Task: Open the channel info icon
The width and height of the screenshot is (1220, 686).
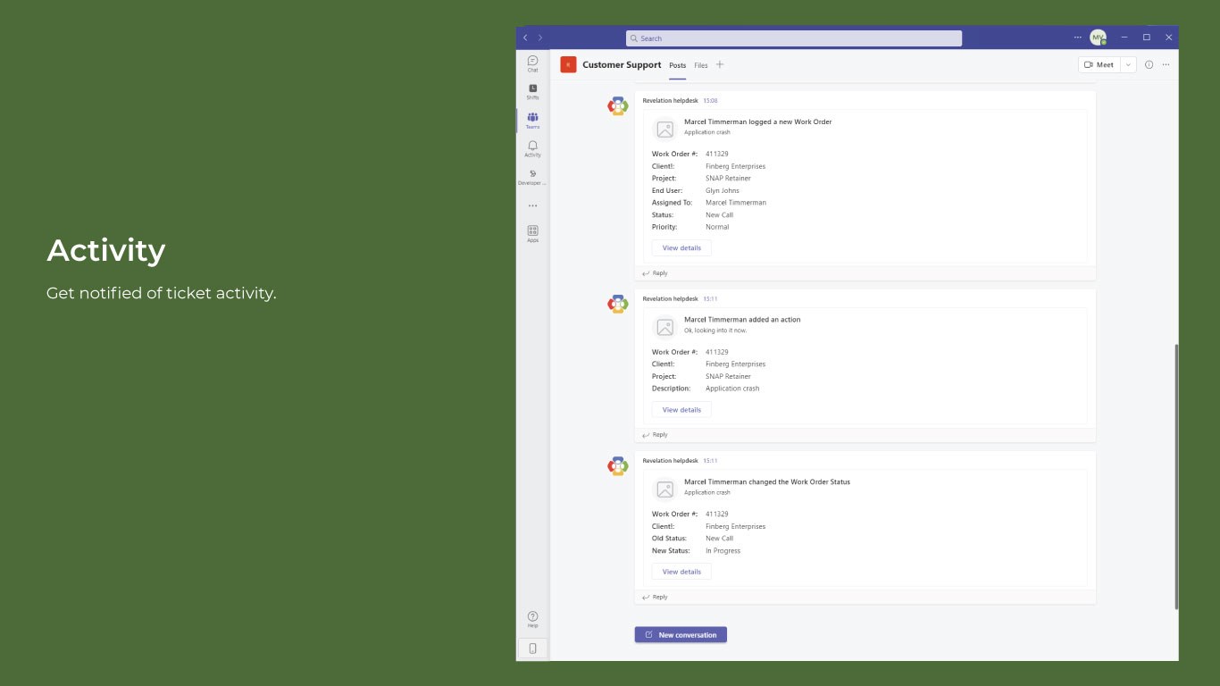Action: click(1149, 64)
